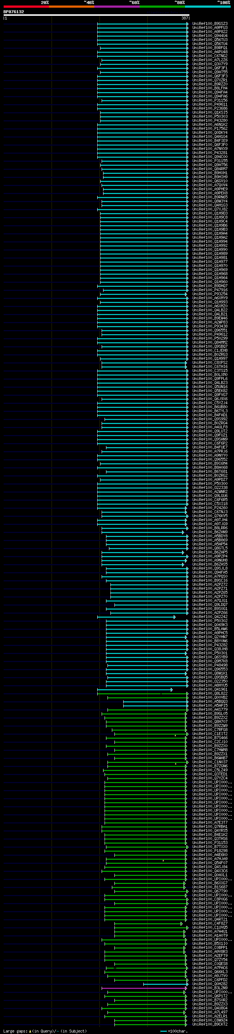Select the UniRef100_P31155 label
Image resolution: width=234 pixels, height=1034 pixels.
[210, 161]
